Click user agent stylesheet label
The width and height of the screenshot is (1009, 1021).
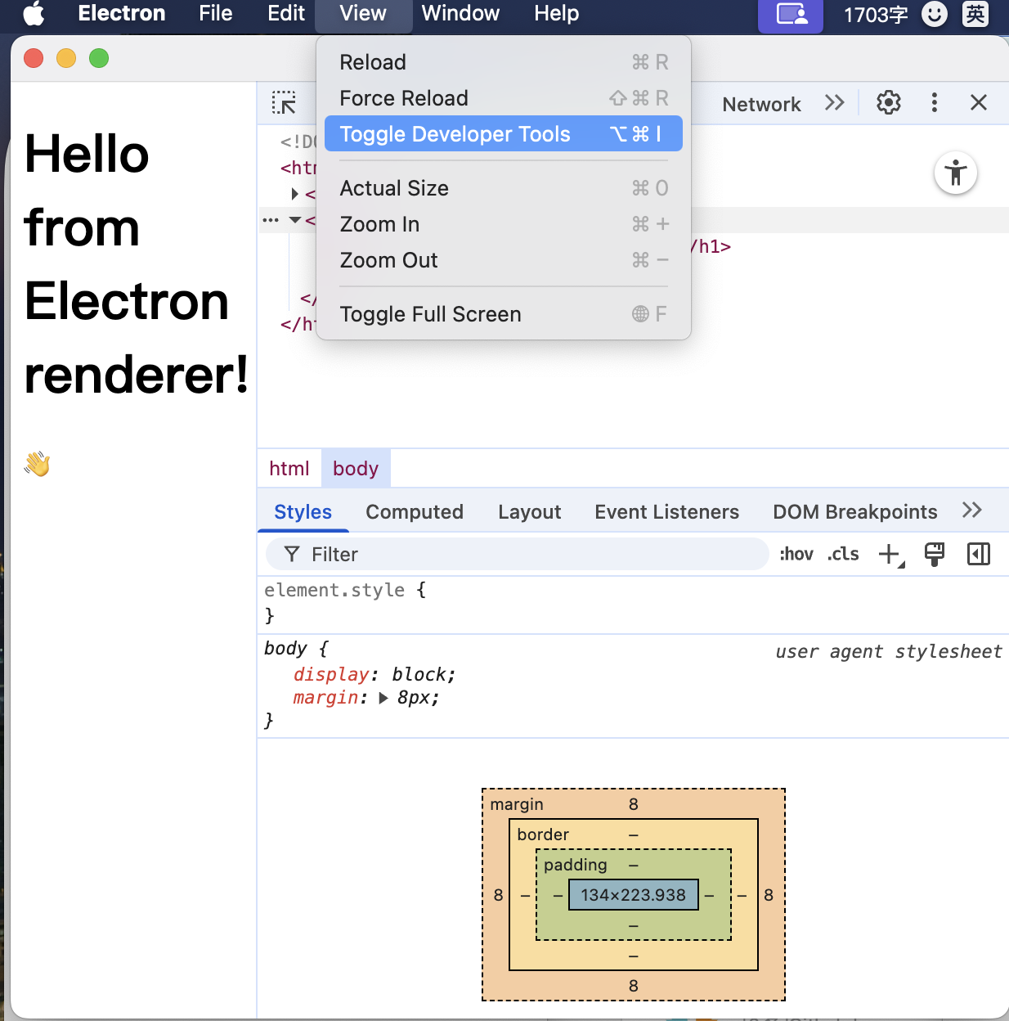pyautogui.click(x=889, y=651)
